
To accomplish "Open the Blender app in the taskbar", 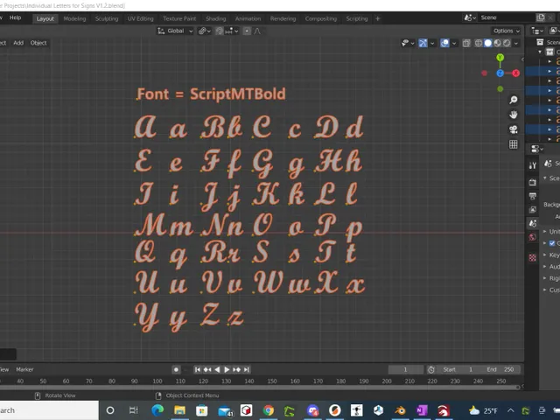I will point(400,410).
